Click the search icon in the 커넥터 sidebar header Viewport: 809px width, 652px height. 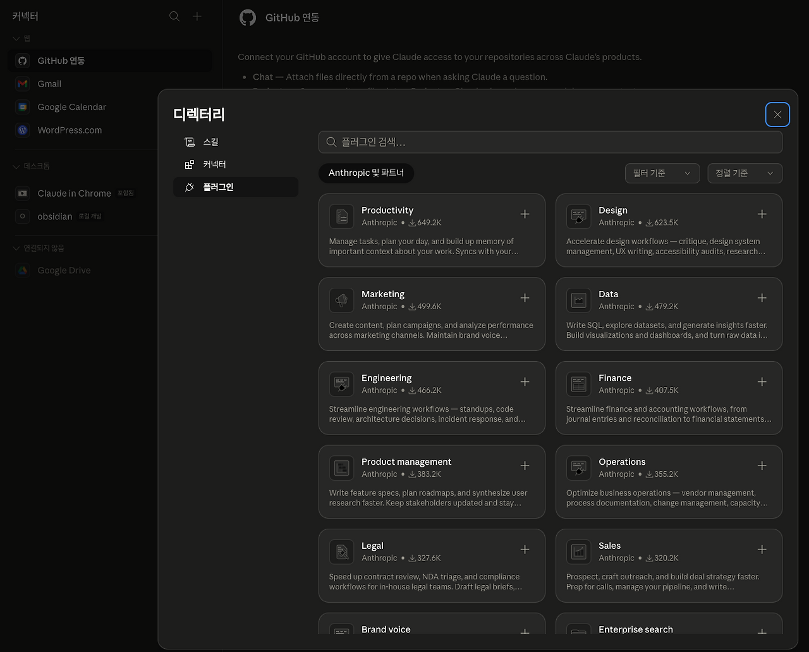click(174, 16)
